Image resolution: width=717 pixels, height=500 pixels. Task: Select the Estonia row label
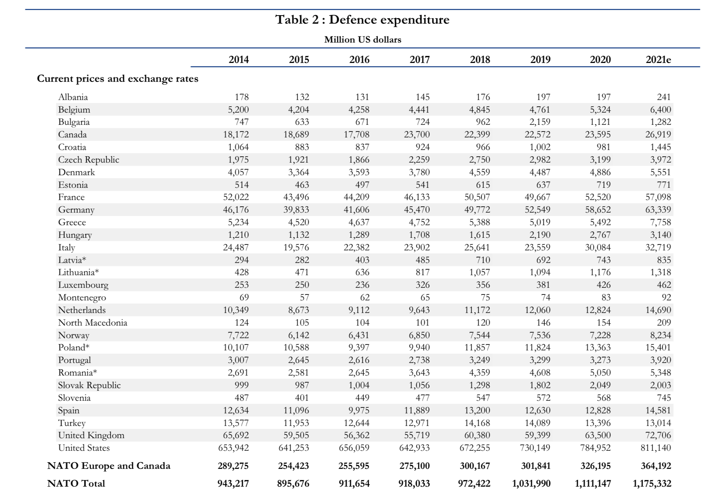coord(73,185)
